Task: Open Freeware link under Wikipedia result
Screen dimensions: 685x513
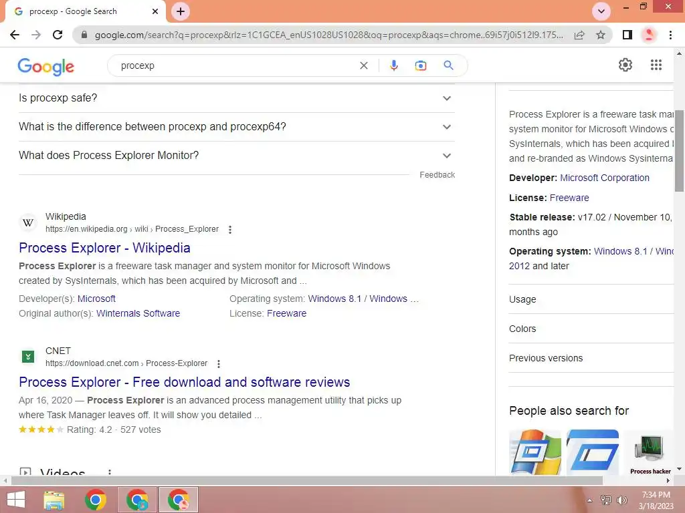Action: coord(286,314)
